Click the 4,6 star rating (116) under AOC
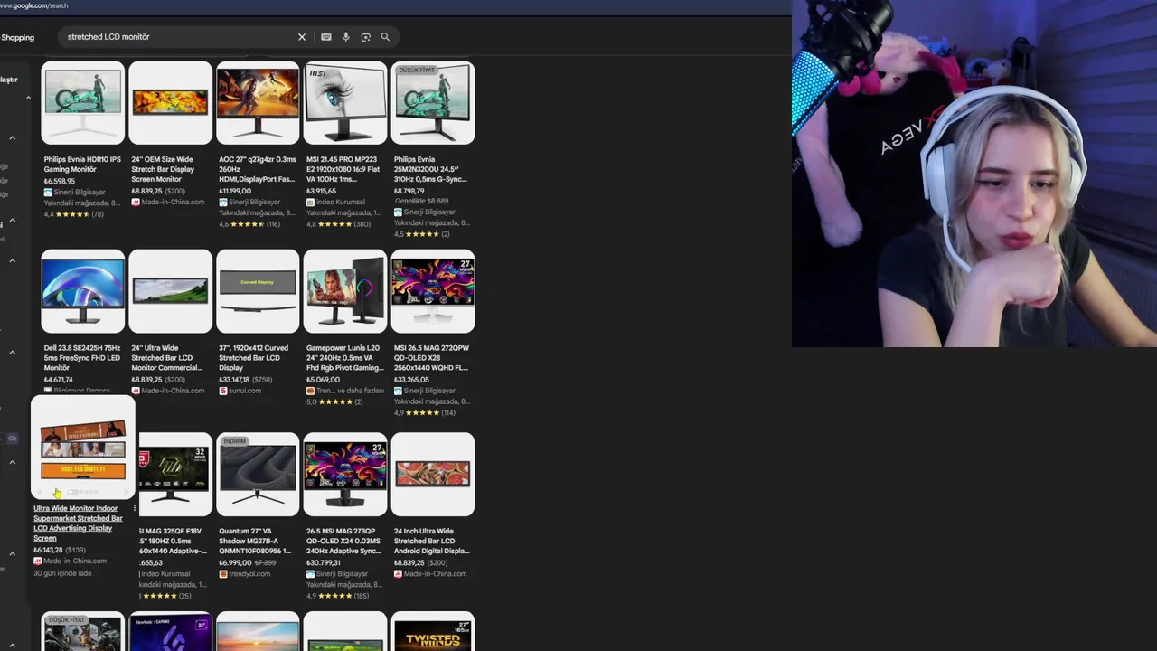 (249, 223)
